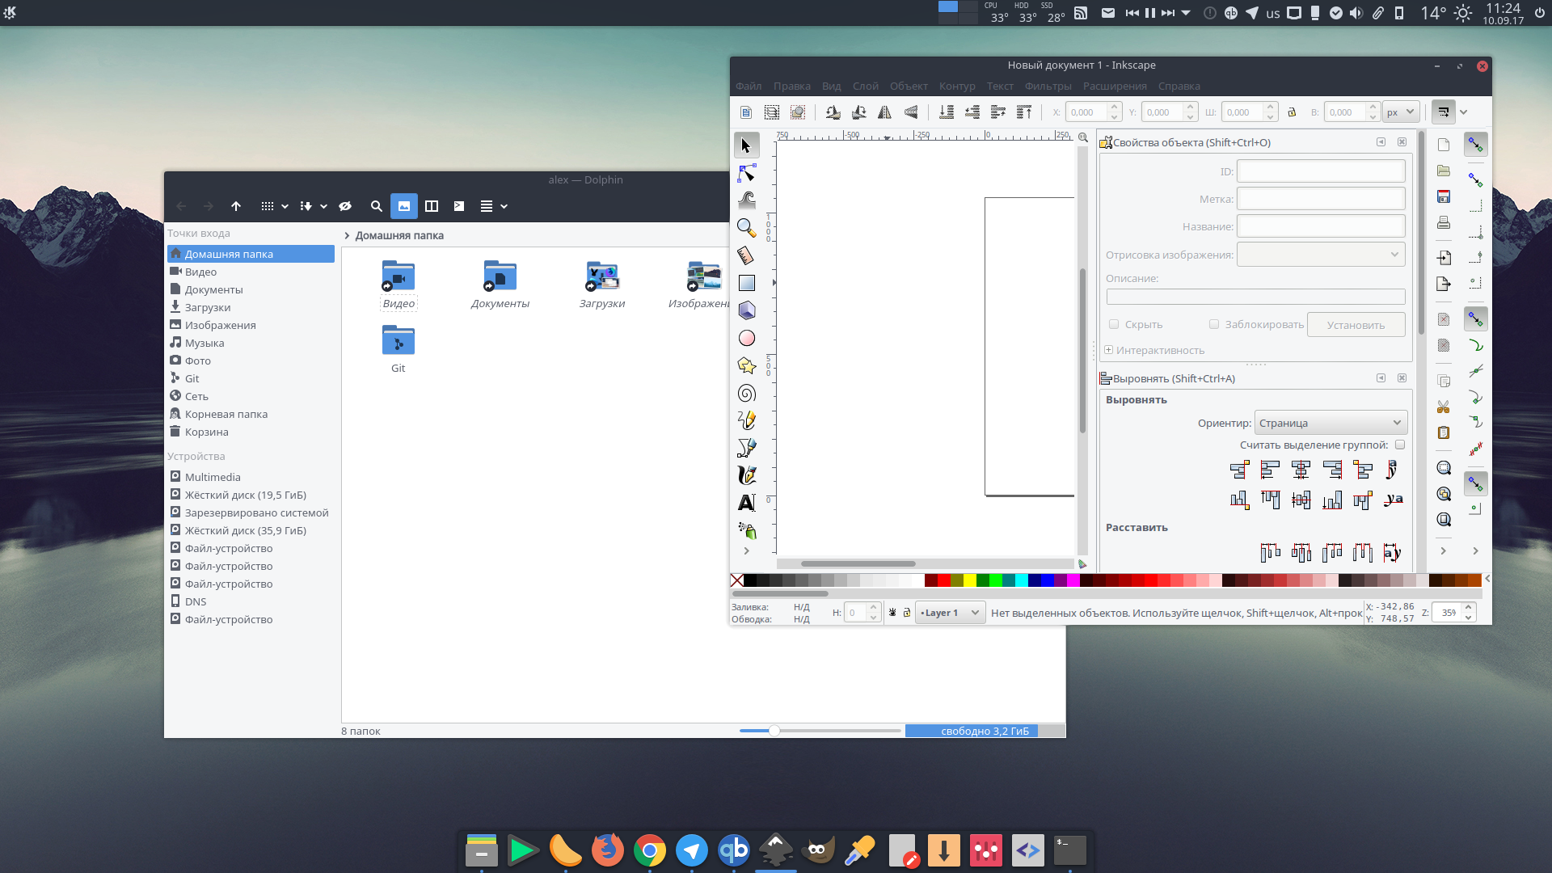Select the Calligraphy pen tool

tap(746, 475)
